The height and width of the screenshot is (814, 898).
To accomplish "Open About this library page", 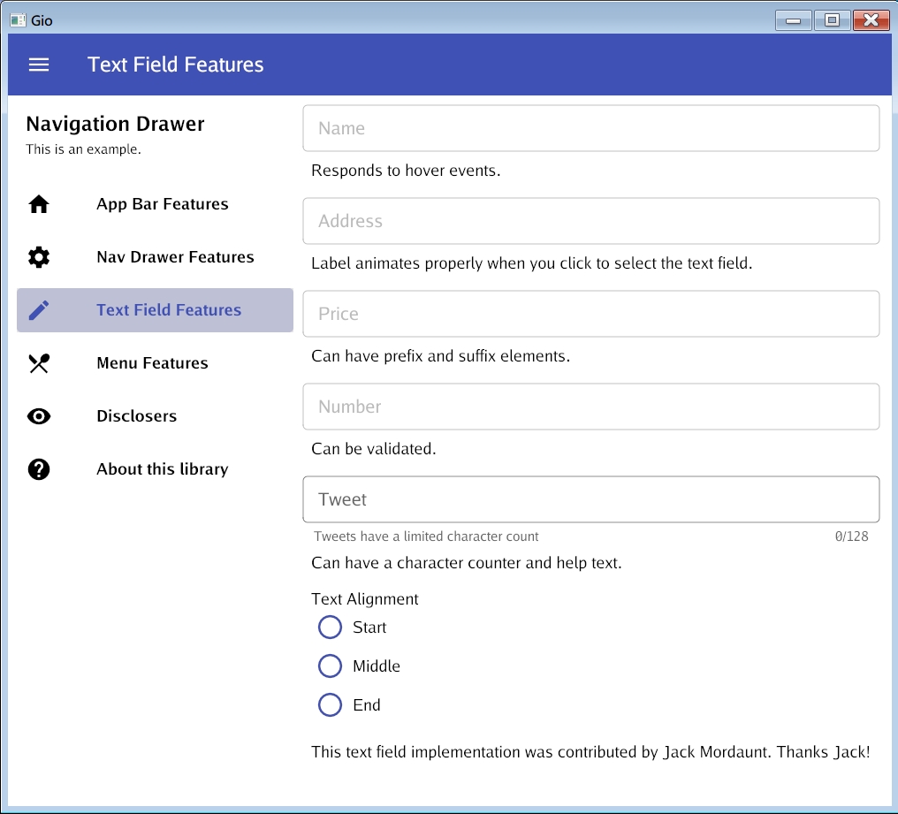I will pyautogui.click(x=163, y=469).
